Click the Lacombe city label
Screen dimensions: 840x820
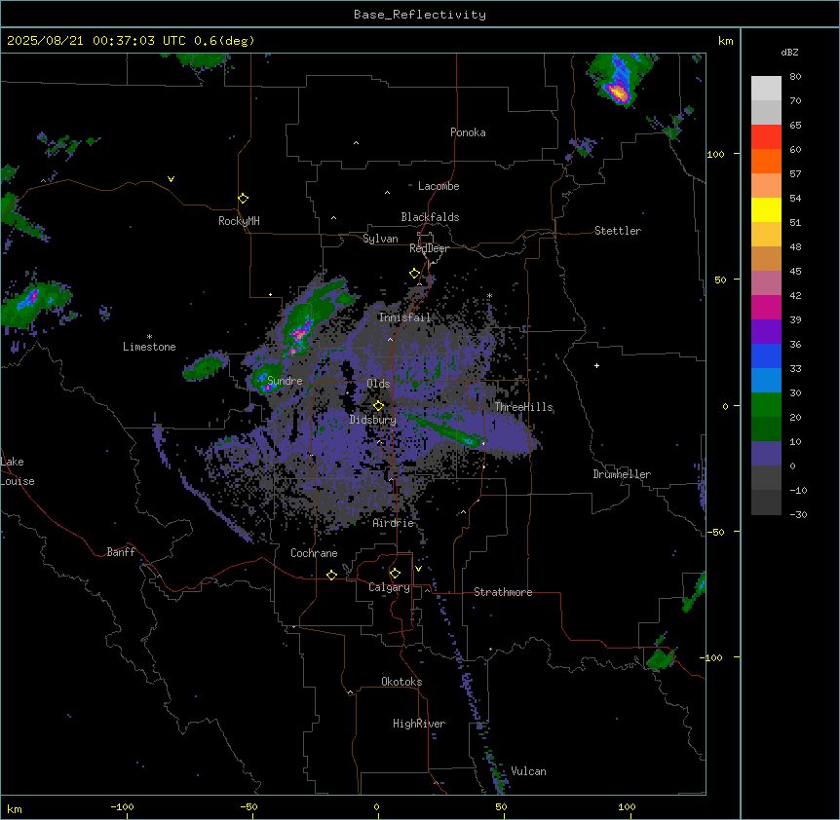tap(439, 186)
